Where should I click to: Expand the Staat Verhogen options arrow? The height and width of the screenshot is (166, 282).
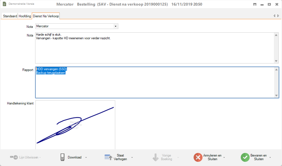132,158
